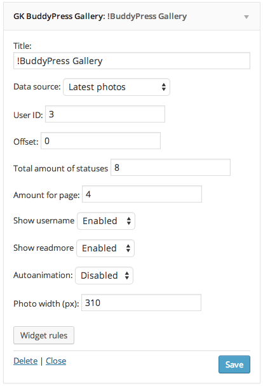Click the Show readmore stepper arrows
The width and height of the screenshot is (263, 386).
[128, 248]
